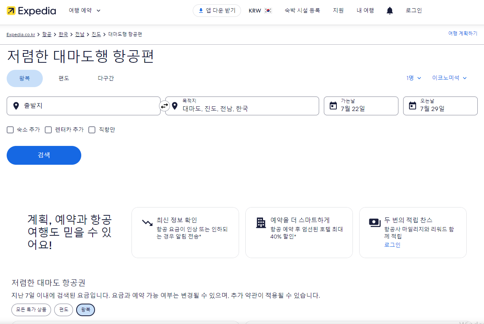Click the location pin in 목적지 field
Screen dimensions: 484x324
click(x=175, y=106)
